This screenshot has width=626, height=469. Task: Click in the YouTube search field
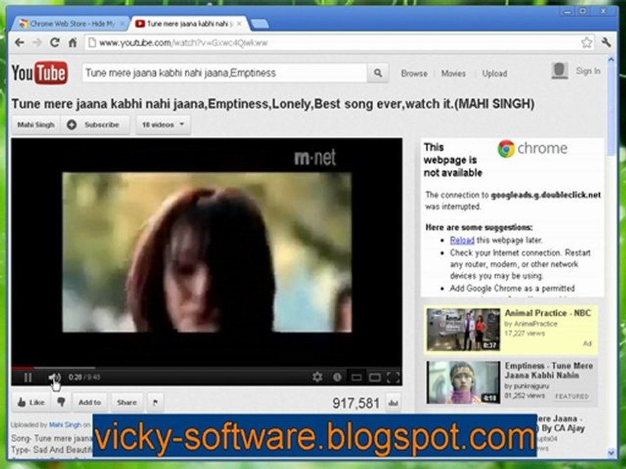(x=224, y=73)
